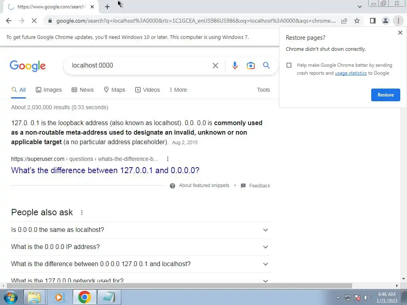Open the Windows Start menu

pos(10,297)
